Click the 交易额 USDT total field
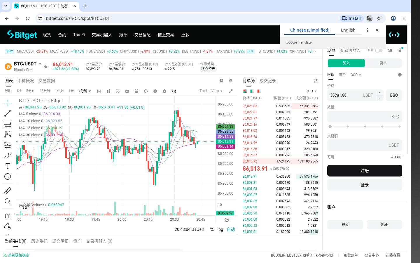 point(365,145)
